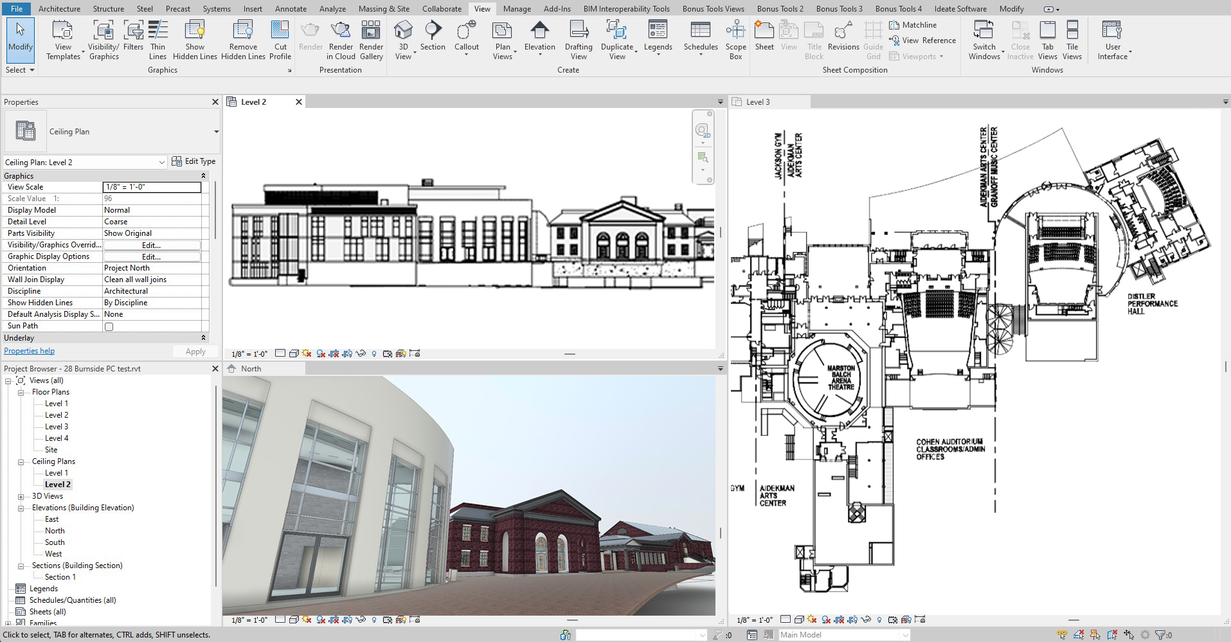Screen dimensions: 1231x642
Task: Click Render in Cloud icon
Action: pyautogui.click(x=341, y=40)
